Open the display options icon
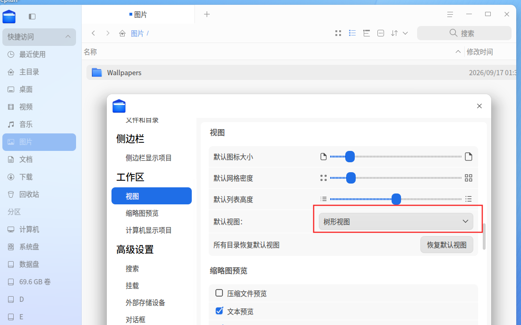Image resolution: width=521 pixels, height=325 pixels. click(381, 33)
